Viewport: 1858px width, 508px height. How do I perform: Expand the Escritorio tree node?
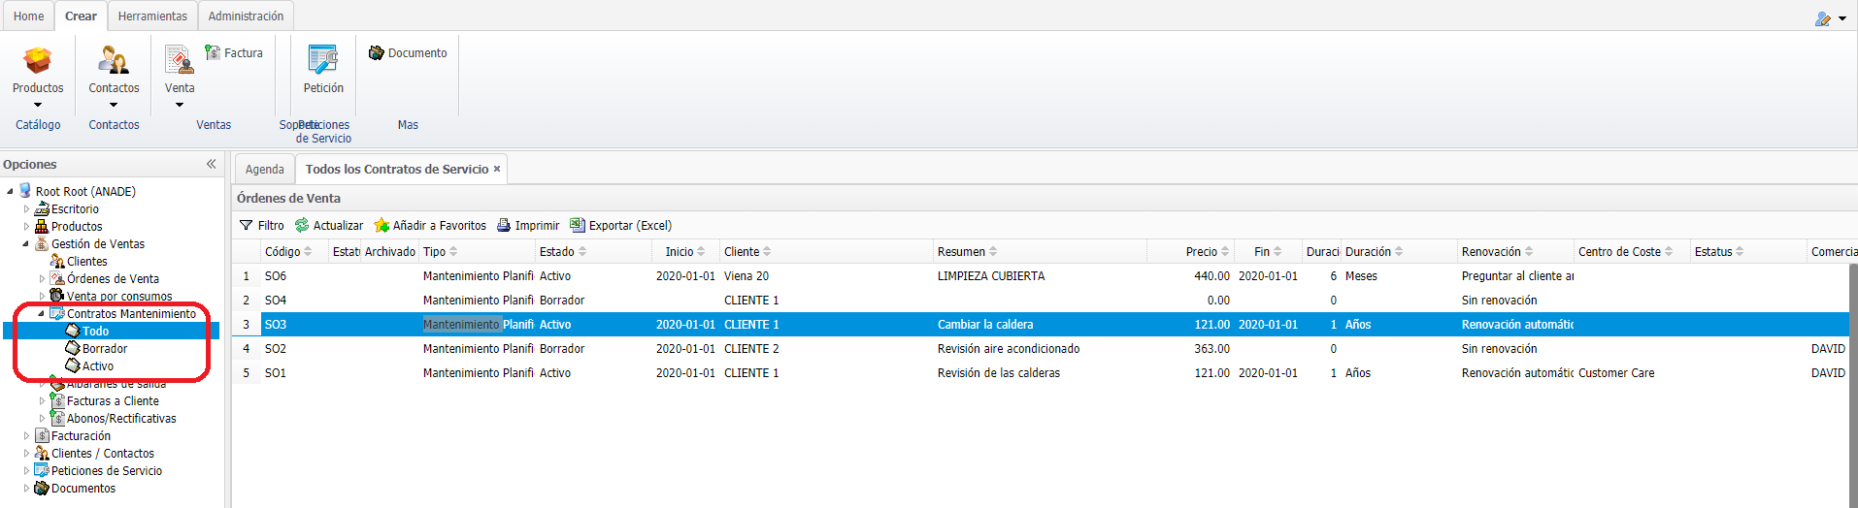[x=26, y=209]
